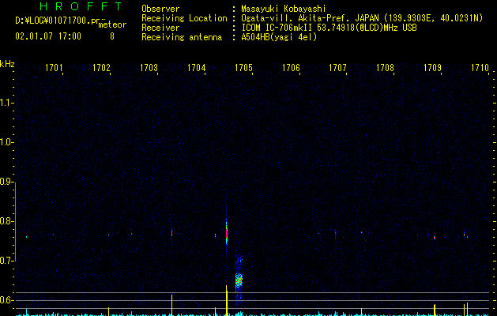Click the yellow intensity spike between 1703 and 1704
This screenshot has height=316, width=497.
pyautogui.click(x=171, y=305)
